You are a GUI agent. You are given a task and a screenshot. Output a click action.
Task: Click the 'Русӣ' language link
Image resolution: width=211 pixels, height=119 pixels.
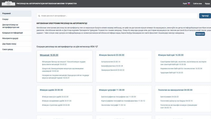click(x=185, y=4)
